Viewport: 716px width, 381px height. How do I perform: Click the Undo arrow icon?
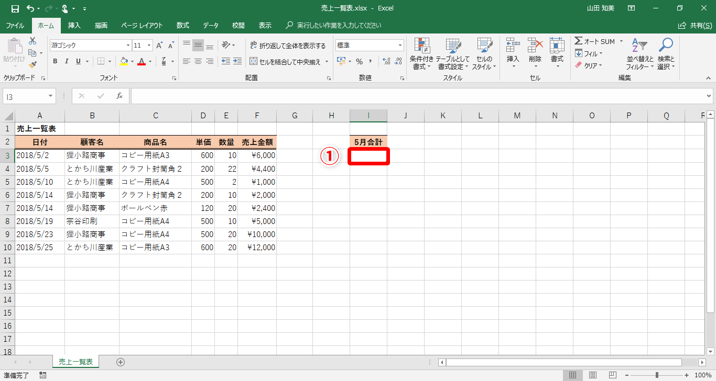tap(30, 8)
